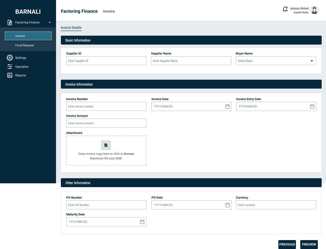Focus the Invoice Date field
The height and width of the screenshot is (249, 326).
tap(192, 106)
